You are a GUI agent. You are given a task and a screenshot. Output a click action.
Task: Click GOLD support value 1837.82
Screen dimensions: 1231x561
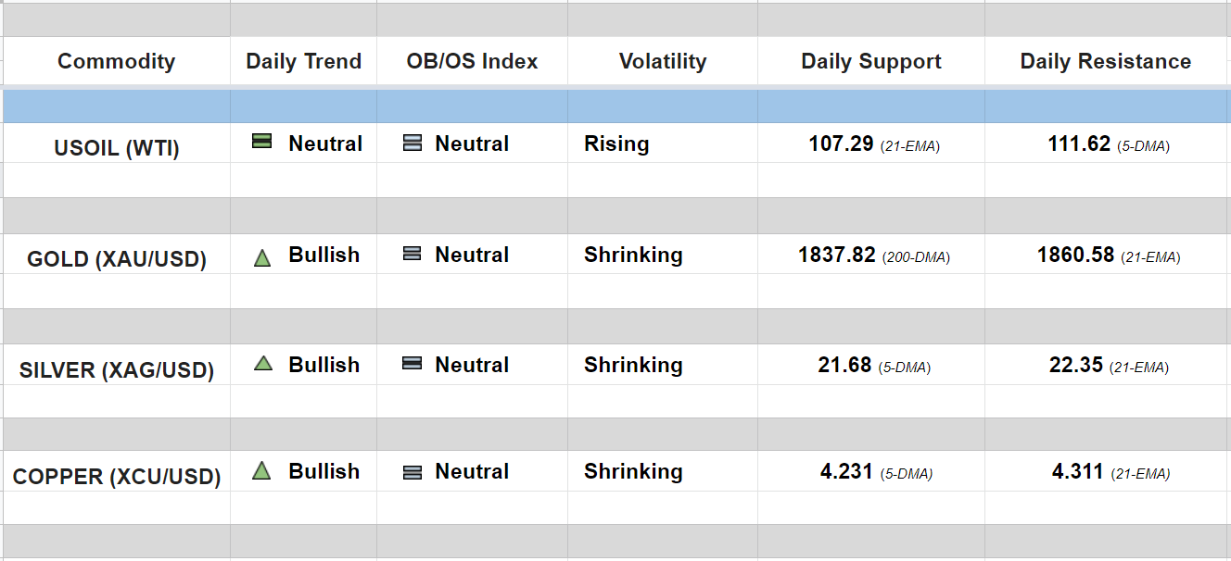837,255
